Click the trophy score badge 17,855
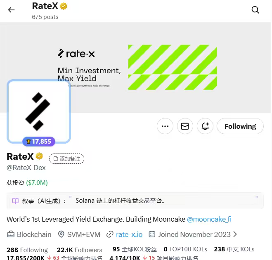This screenshot has height=260, width=272. pyautogui.click(x=39, y=142)
